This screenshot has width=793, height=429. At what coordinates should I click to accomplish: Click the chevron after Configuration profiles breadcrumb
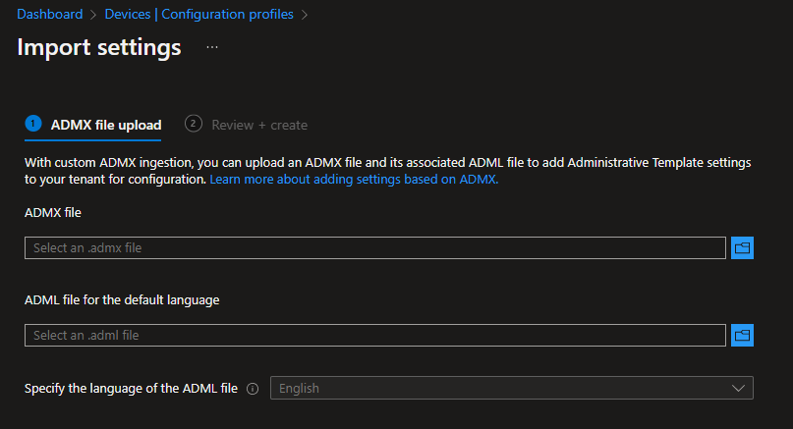coord(305,15)
